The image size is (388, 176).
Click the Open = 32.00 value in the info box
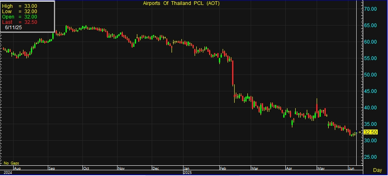19,17
